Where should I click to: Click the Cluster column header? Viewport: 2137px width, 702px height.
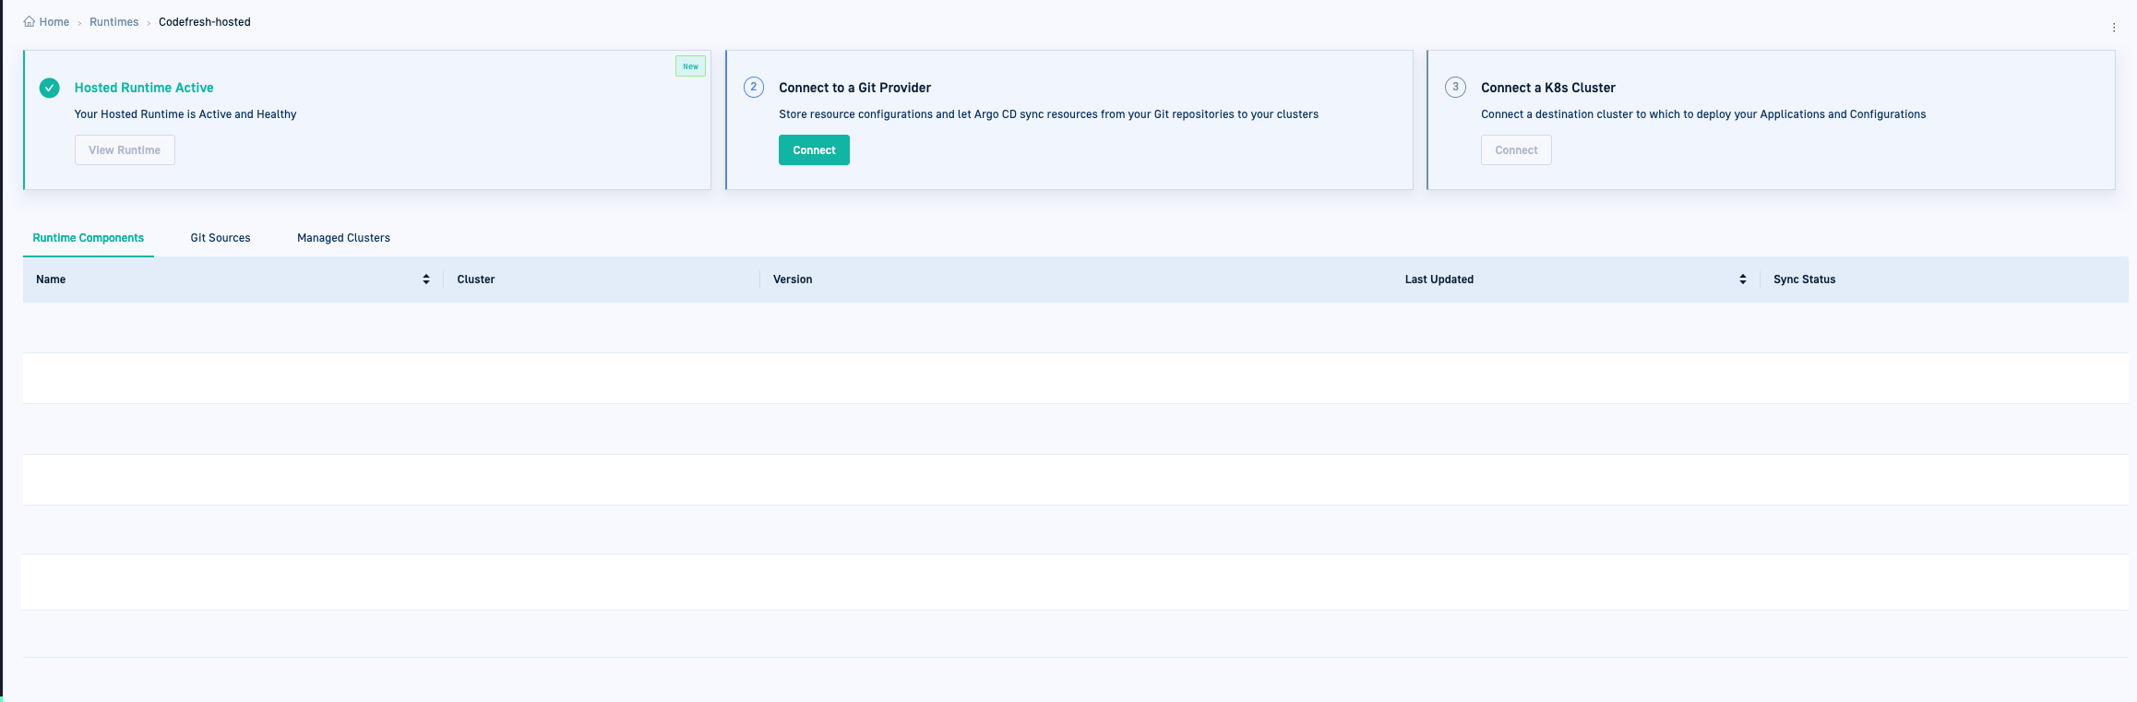coord(476,280)
